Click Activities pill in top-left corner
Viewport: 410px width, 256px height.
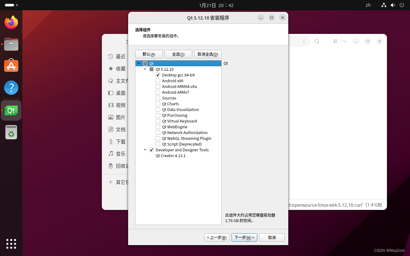coord(11,5)
